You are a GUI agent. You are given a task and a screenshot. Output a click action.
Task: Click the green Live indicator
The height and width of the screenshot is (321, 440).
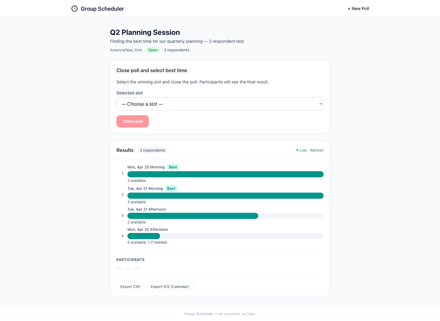[x=301, y=150]
